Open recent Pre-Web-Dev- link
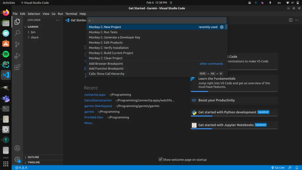 94,117
